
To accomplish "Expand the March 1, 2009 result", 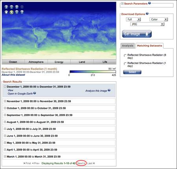I will click(x=5, y=156).
